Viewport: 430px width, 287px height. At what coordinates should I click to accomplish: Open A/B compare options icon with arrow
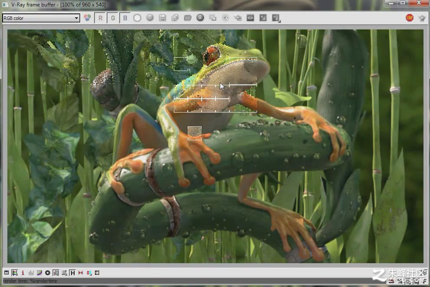(x=276, y=18)
